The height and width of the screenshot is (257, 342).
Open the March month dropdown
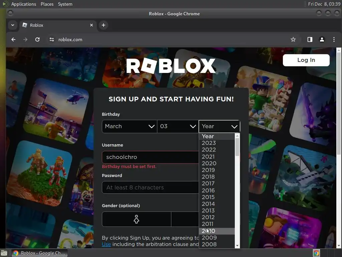(129, 126)
